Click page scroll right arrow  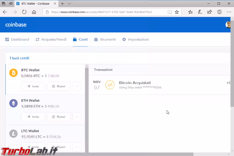pos(229,154)
